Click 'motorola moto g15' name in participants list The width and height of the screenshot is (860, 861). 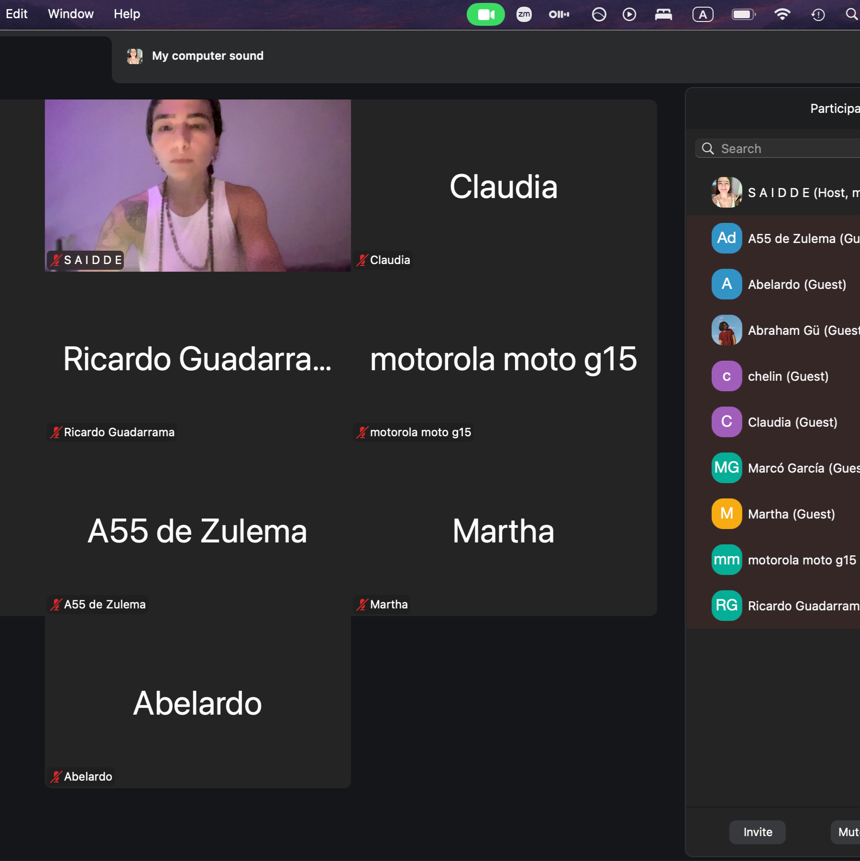pyautogui.click(x=802, y=560)
